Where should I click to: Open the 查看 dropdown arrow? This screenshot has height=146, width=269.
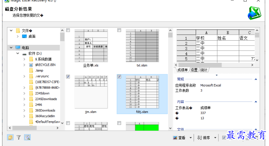coord(190,138)
